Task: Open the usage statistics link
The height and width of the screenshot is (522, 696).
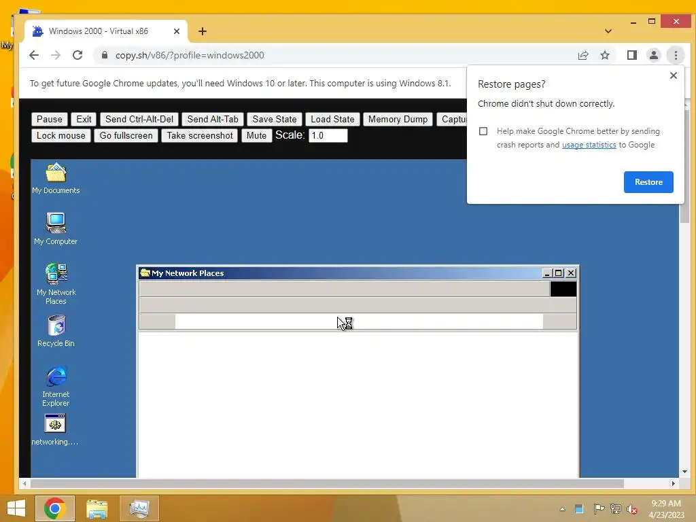Action: 589,145
